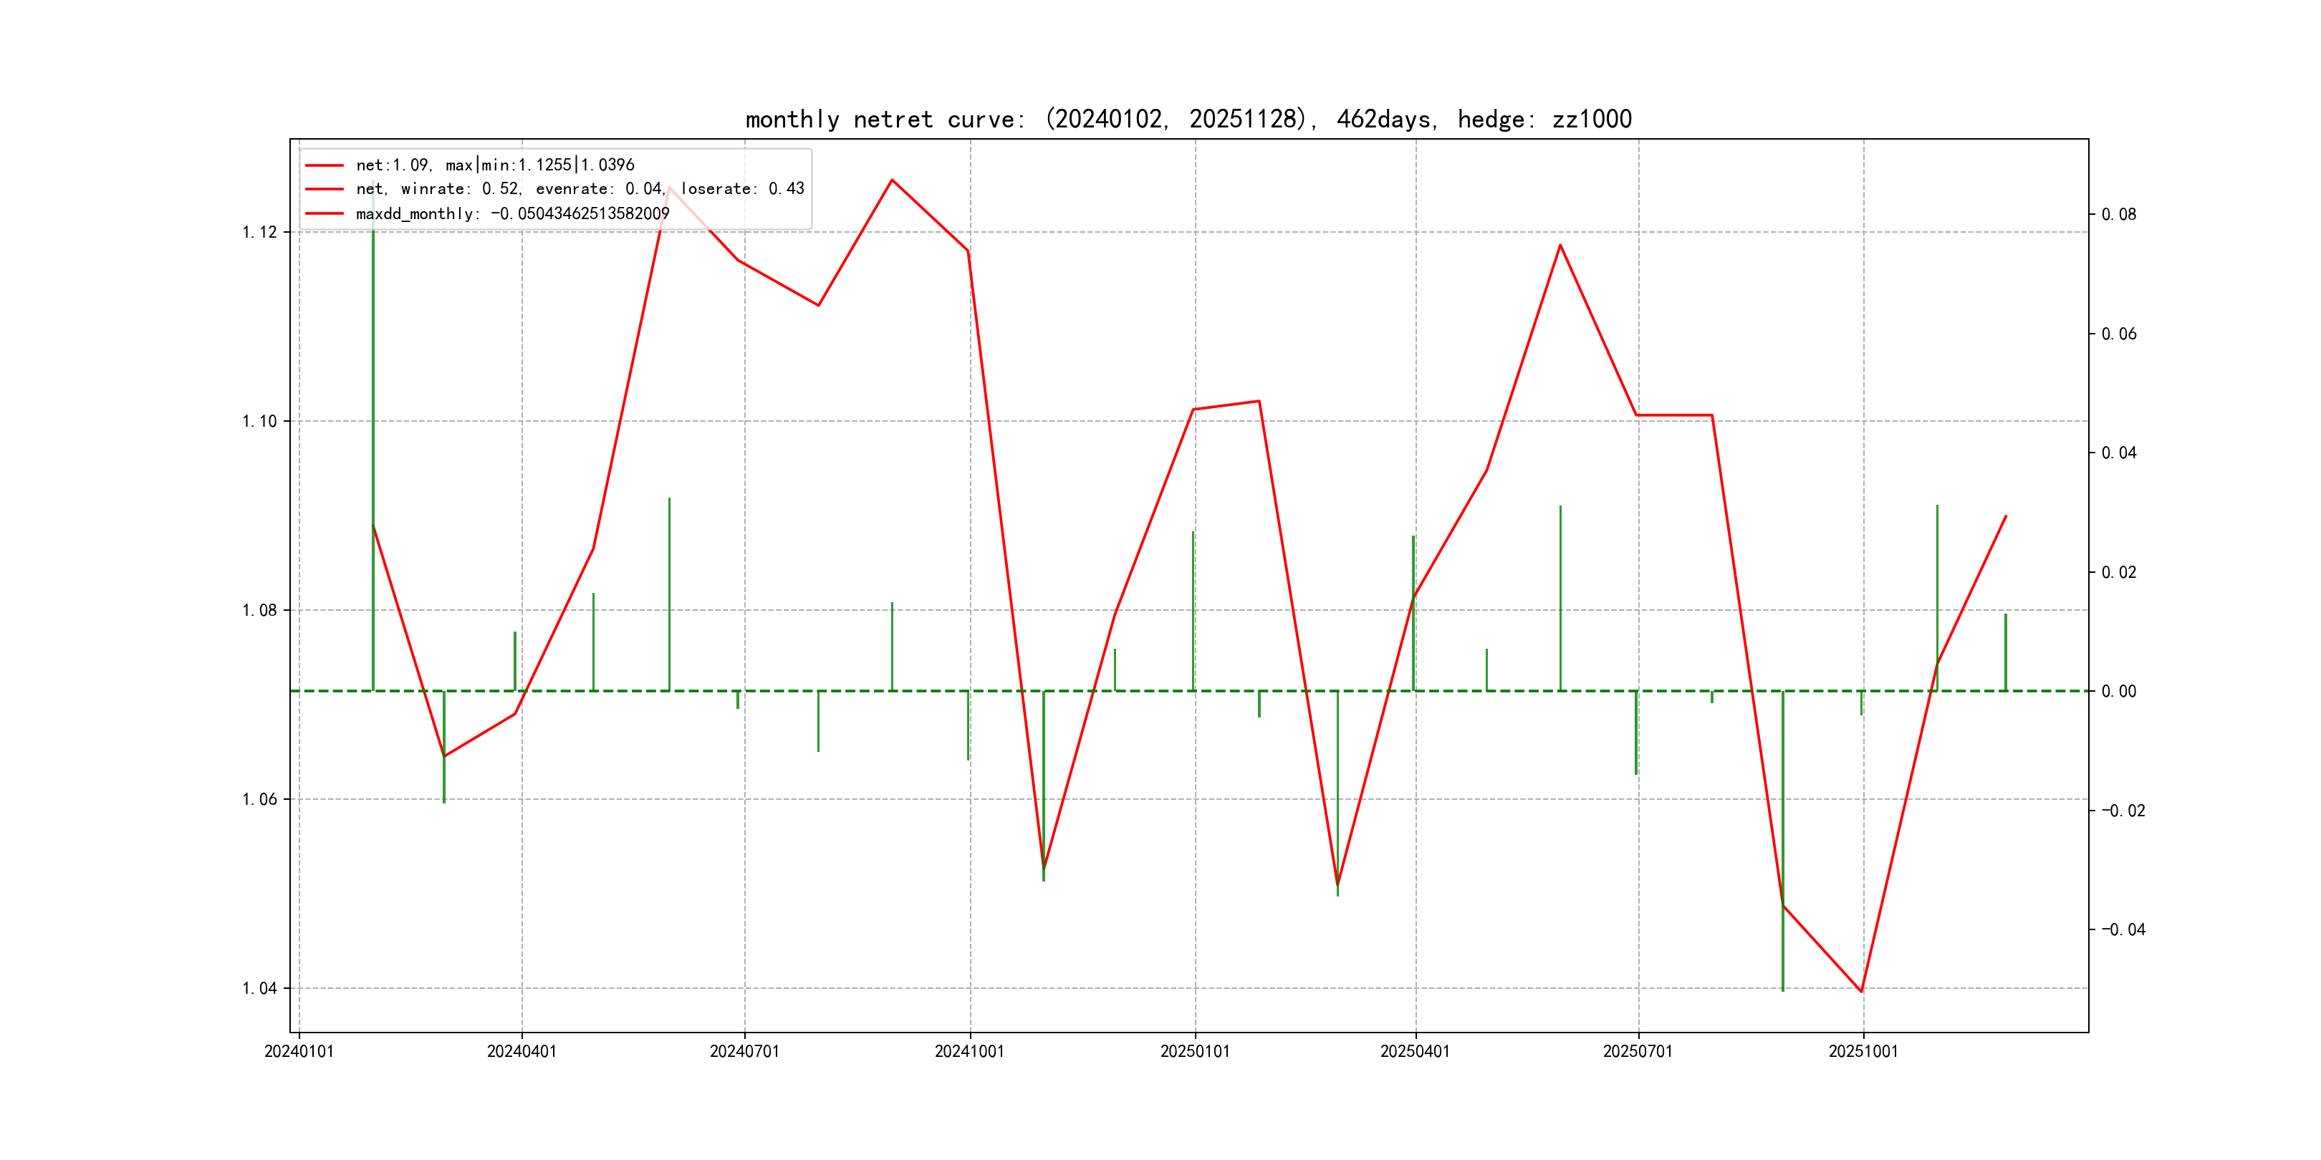Click the 20240101 x-axis date label
The width and height of the screenshot is (2321, 1160).
coord(298,1051)
